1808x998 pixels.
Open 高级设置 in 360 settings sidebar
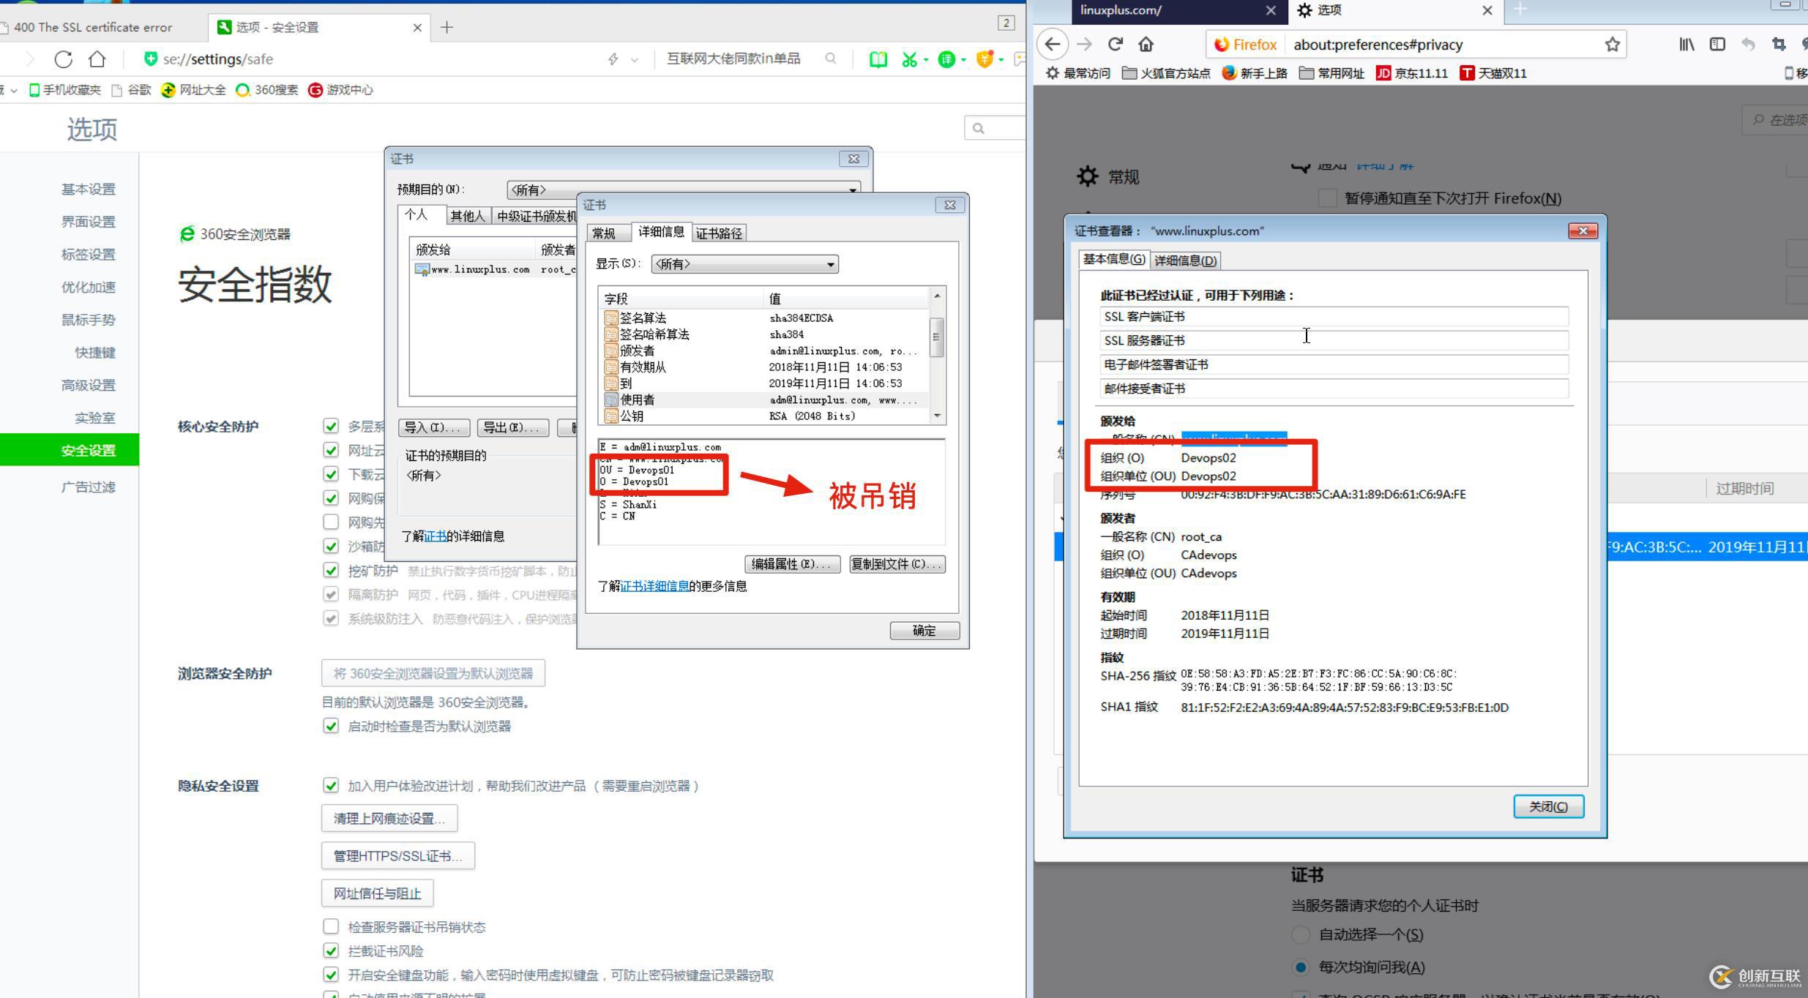point(89,386)
